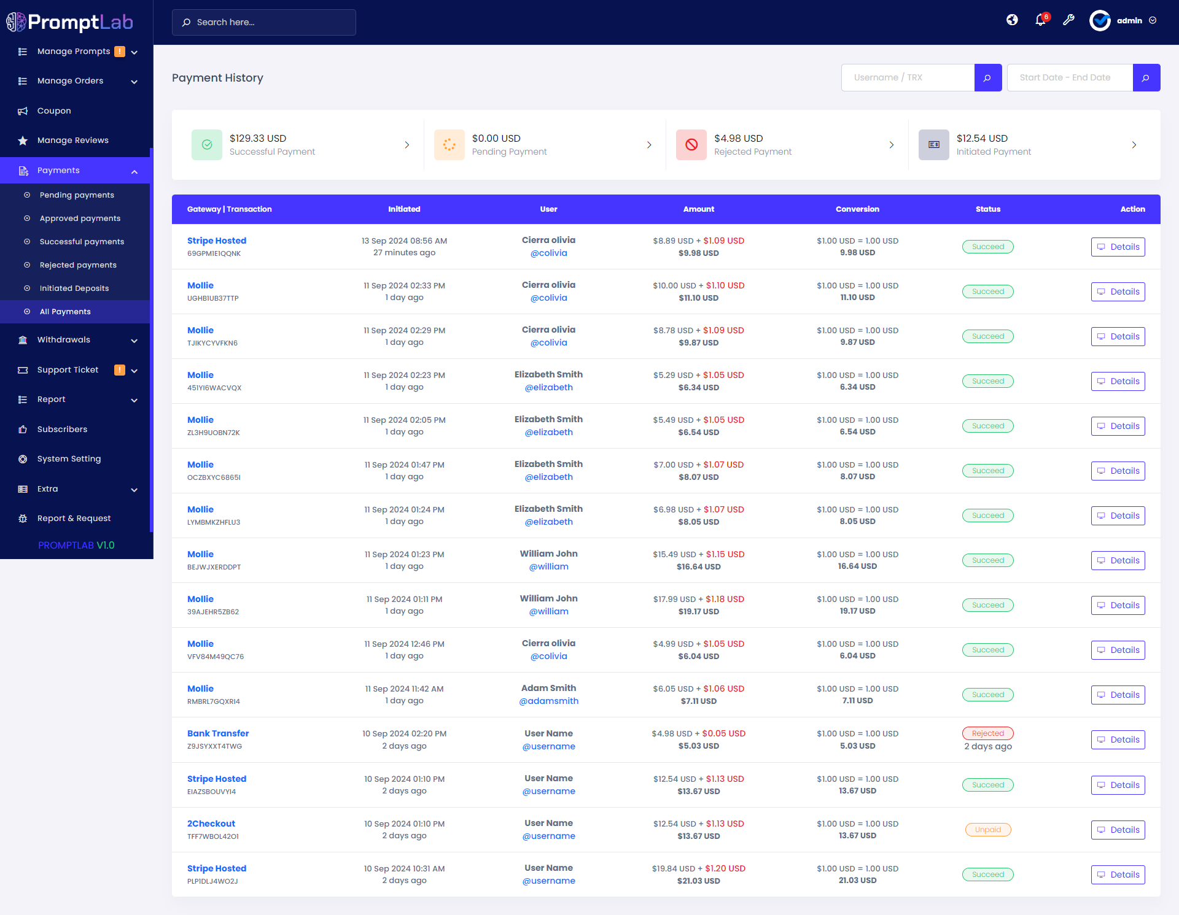The height and width of the screenshot is (915, 1179).
Task: Click the Succeed status badge on Stripe Hosted payment
Action: (x=987, y=246)
